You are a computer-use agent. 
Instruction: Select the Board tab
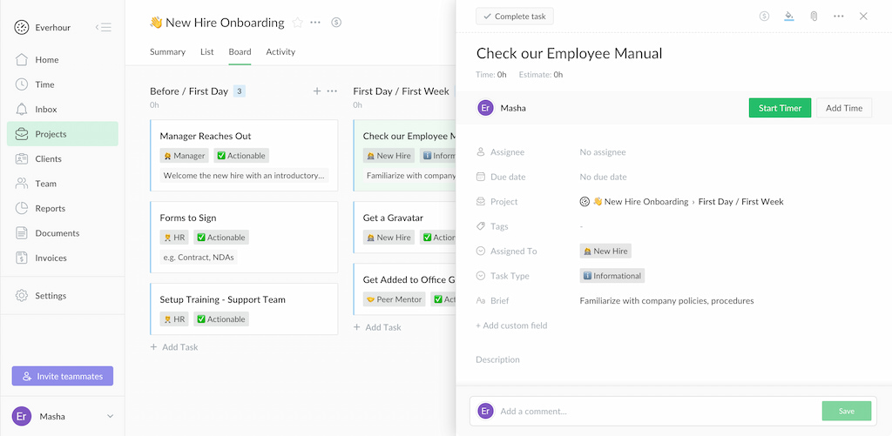(x=240, y=51)
